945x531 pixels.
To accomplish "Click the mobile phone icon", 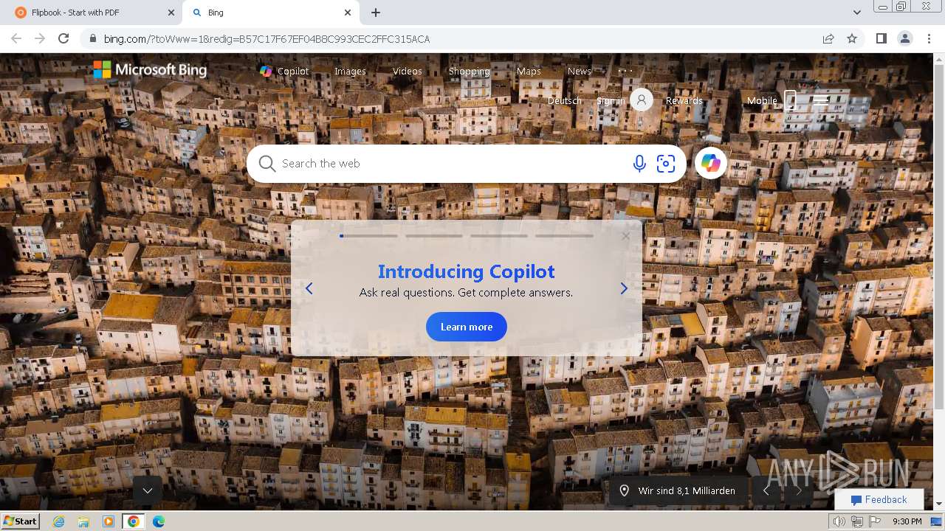I will (790, 100).
